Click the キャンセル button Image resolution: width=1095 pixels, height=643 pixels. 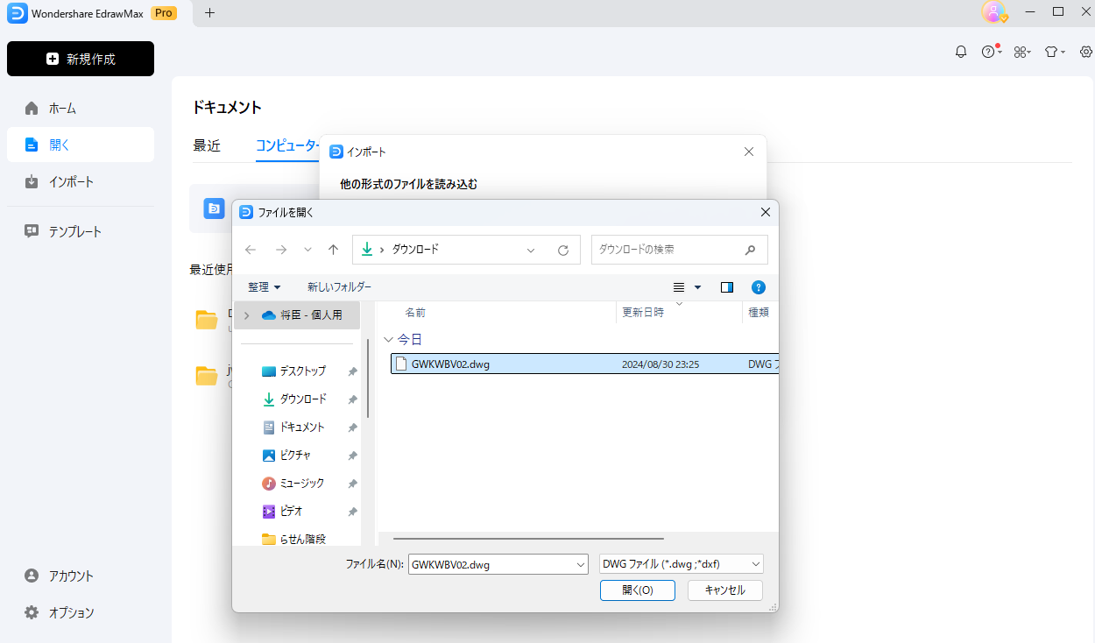725,590
